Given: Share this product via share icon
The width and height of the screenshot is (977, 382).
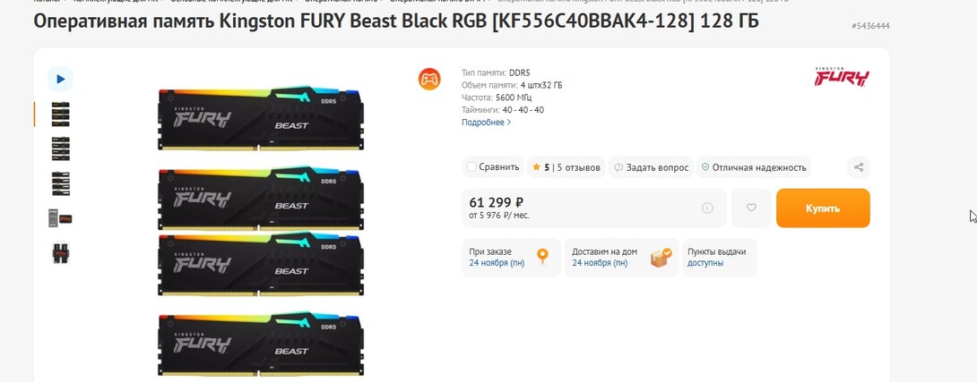Looking at the screenshot, I should tap(859, 167).
